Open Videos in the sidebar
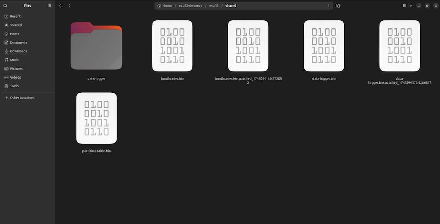440x224 pixels. coord(27,77)
